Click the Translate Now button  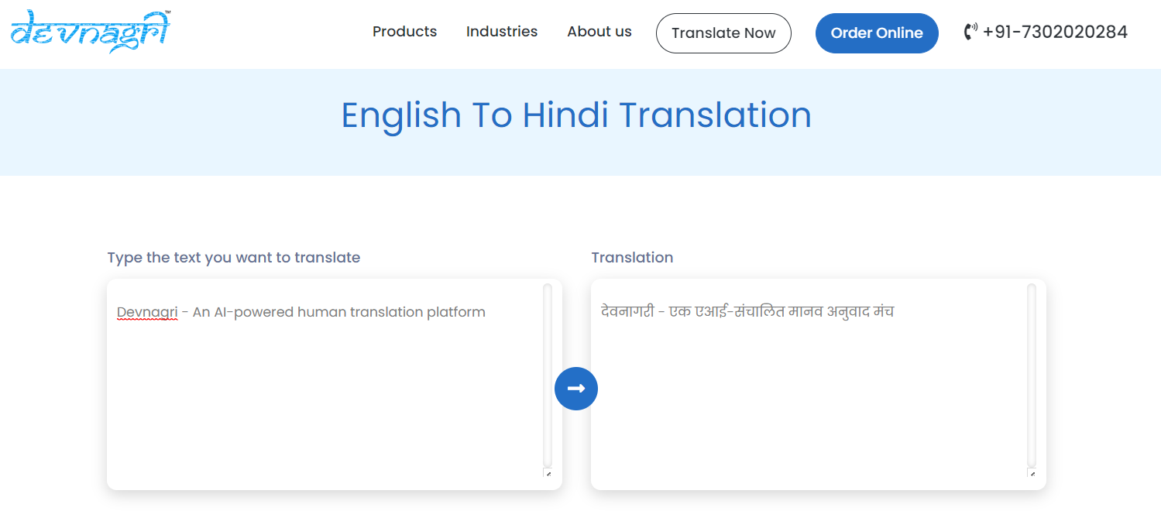pyautogui.click(x=723, y=33)
